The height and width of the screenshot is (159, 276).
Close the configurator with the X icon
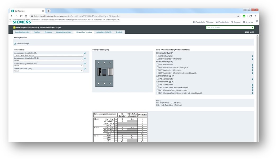(256, 21)
